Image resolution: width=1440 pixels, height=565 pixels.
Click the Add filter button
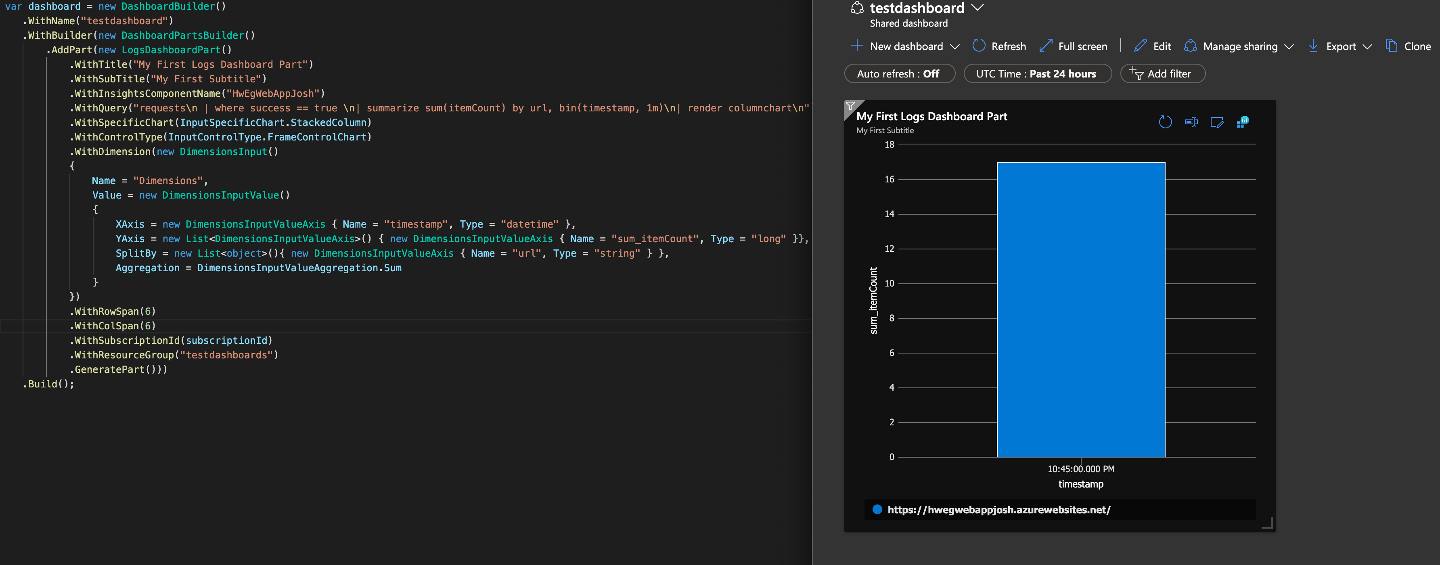pos(1162,74)
